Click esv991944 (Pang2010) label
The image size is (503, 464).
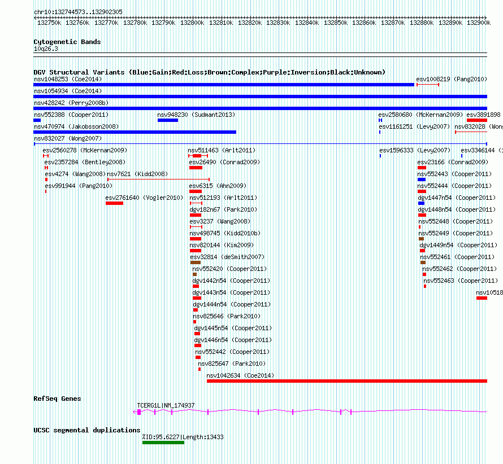click(x=79, y=186)
